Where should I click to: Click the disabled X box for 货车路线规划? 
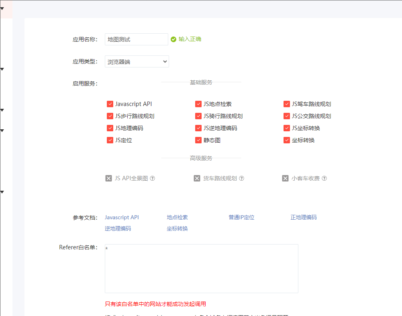click(x=197, y=178)
